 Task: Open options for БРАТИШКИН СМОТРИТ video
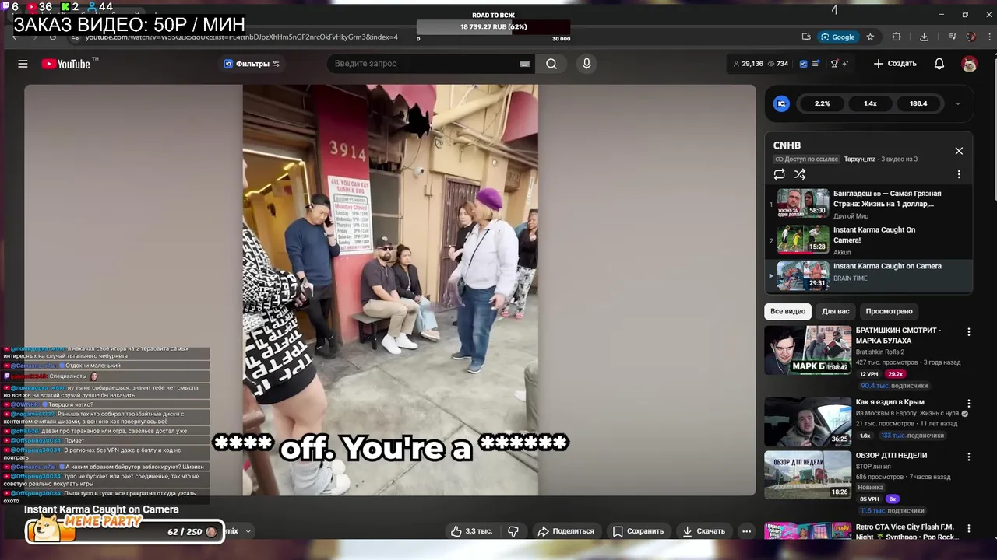(969, 332)
